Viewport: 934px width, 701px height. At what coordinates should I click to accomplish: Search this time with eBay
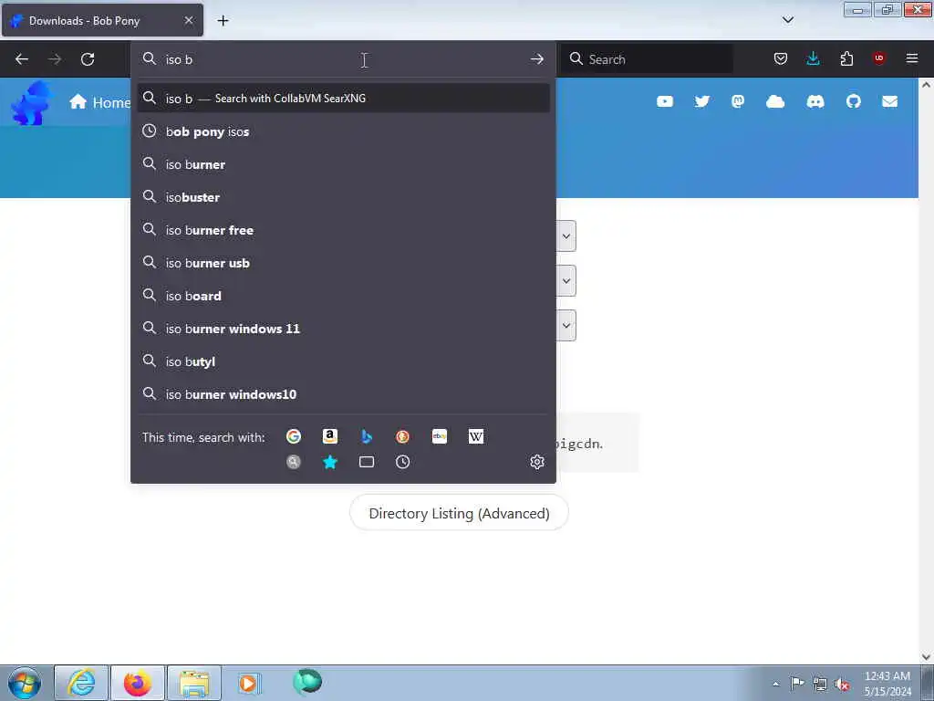click(440, 436)
